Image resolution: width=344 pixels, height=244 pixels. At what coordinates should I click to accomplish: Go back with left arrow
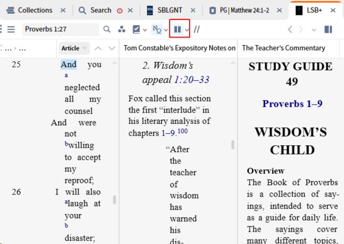pyautogui.click(x=290, y=29)
